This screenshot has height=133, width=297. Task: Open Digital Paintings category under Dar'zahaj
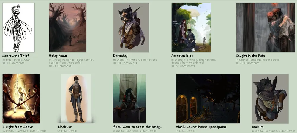tap(128, 60)
